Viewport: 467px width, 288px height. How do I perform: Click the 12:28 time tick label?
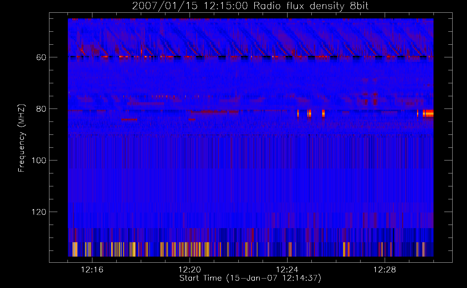click(x=385, y=270)
